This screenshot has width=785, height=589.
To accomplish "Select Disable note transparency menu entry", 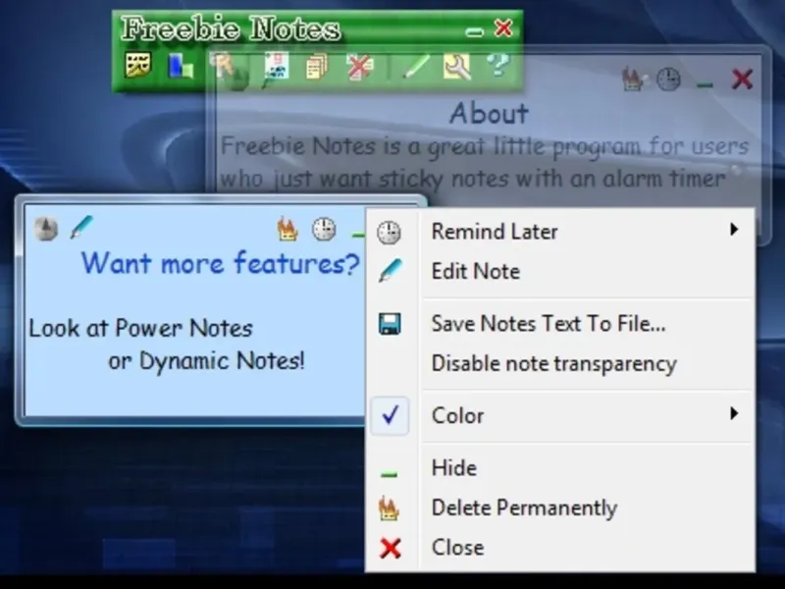I will coord(560,363).
